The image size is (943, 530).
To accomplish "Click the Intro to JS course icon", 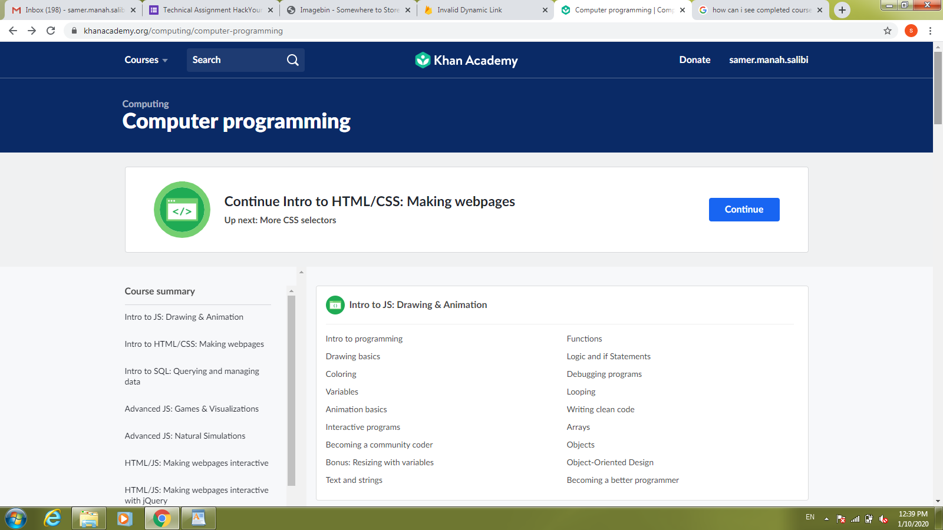I will pyautogui.click(x=335, y=305).
